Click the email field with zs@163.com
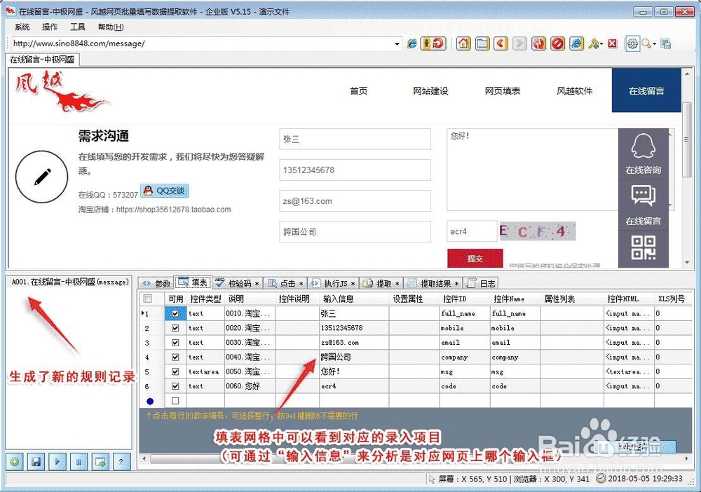 click(x=355, y=201)
